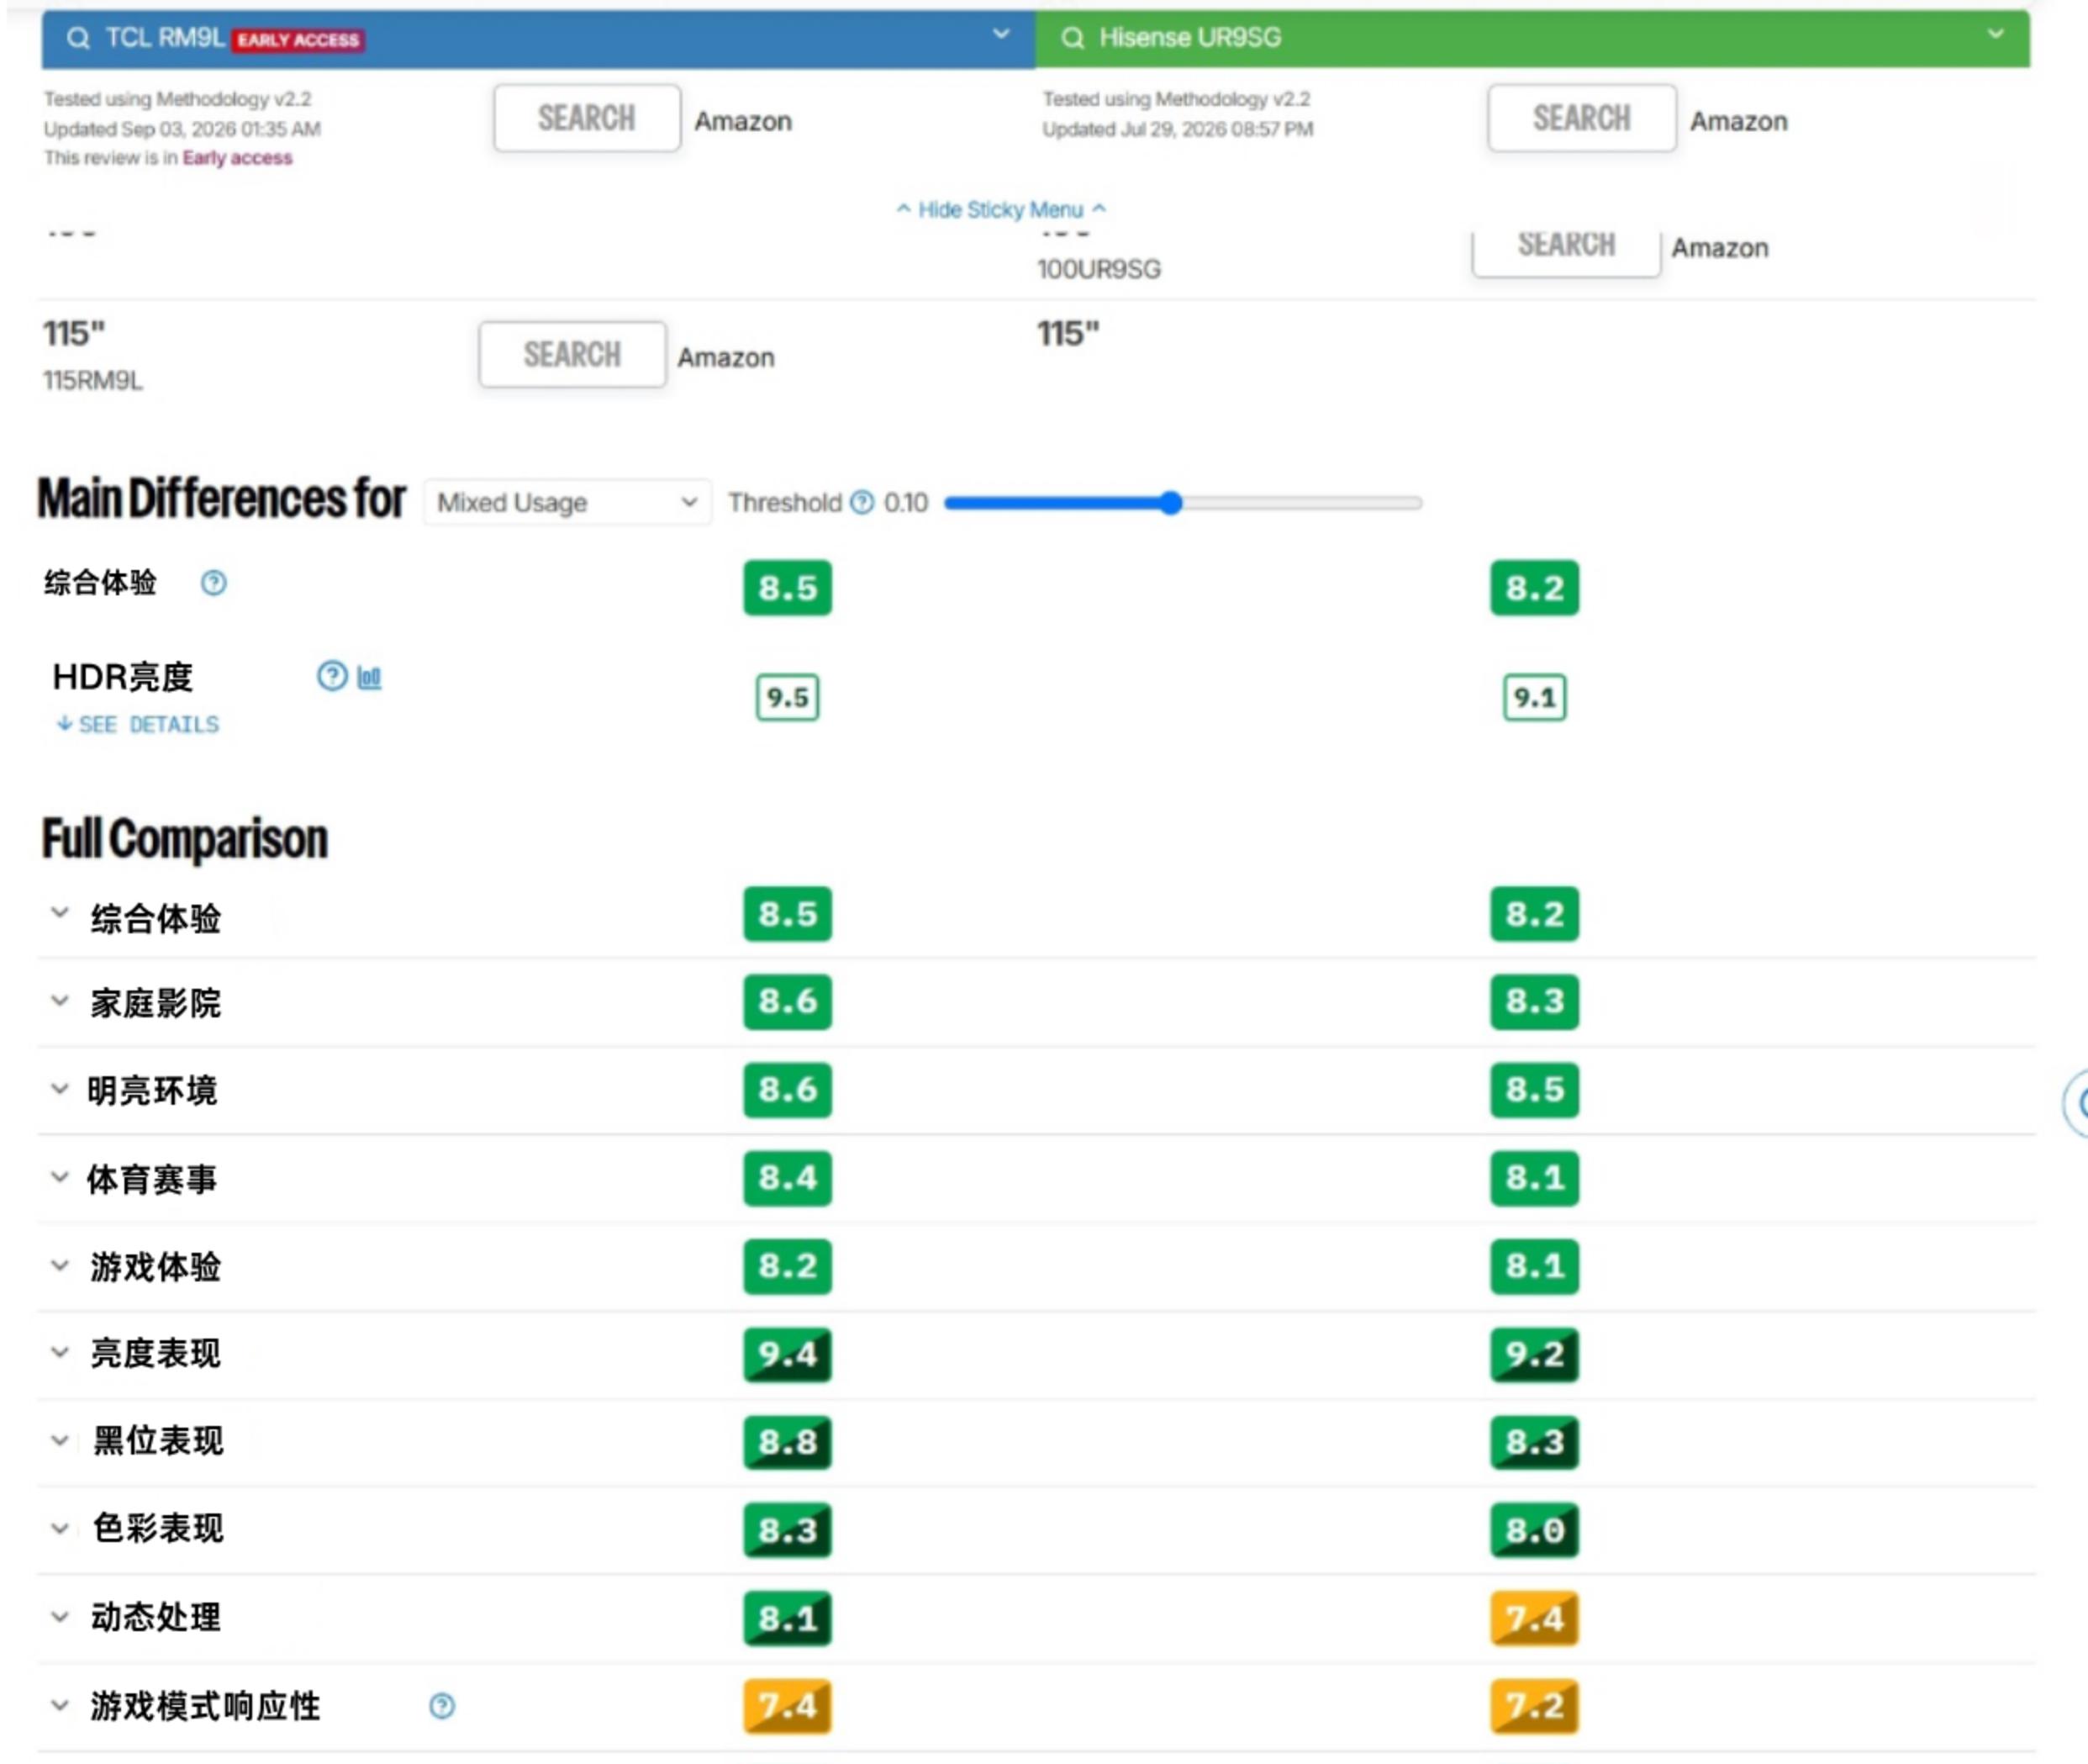The height and width of the screenshot is (1764, 2088).
Task: Click the Threshold value 0.10
Action: [905, 502]
